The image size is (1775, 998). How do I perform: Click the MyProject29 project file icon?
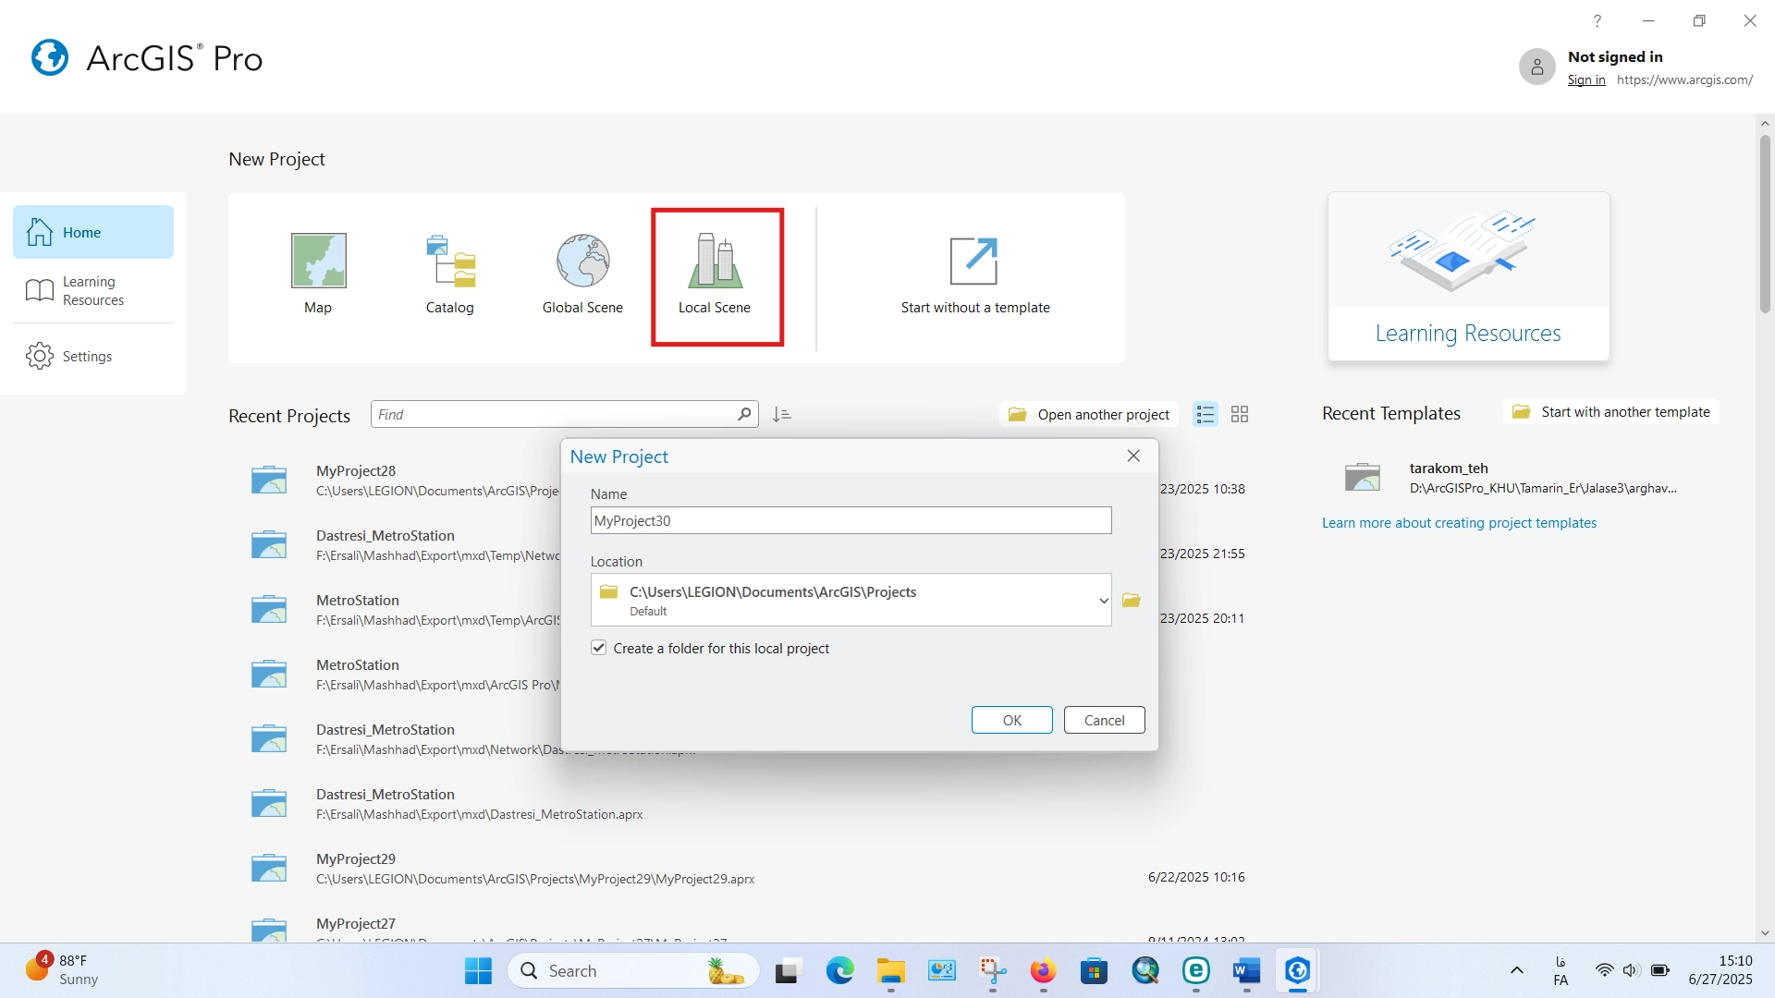[x=269, y=868]
